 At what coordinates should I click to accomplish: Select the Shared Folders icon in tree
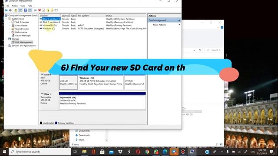13,29
